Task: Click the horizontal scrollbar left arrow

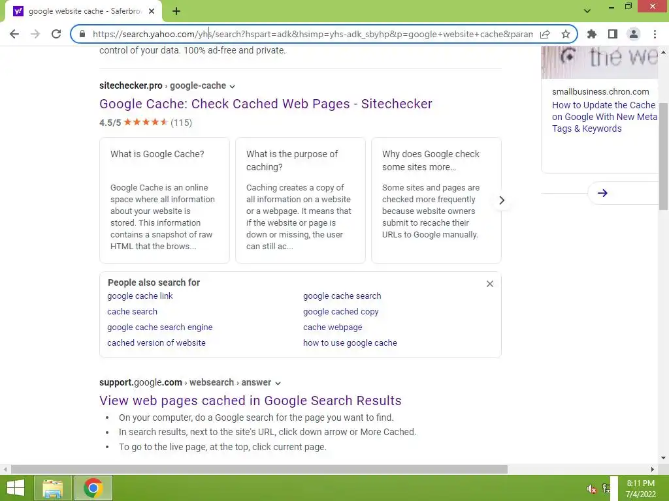Action: pyautogui.click(x=5, y=469)
